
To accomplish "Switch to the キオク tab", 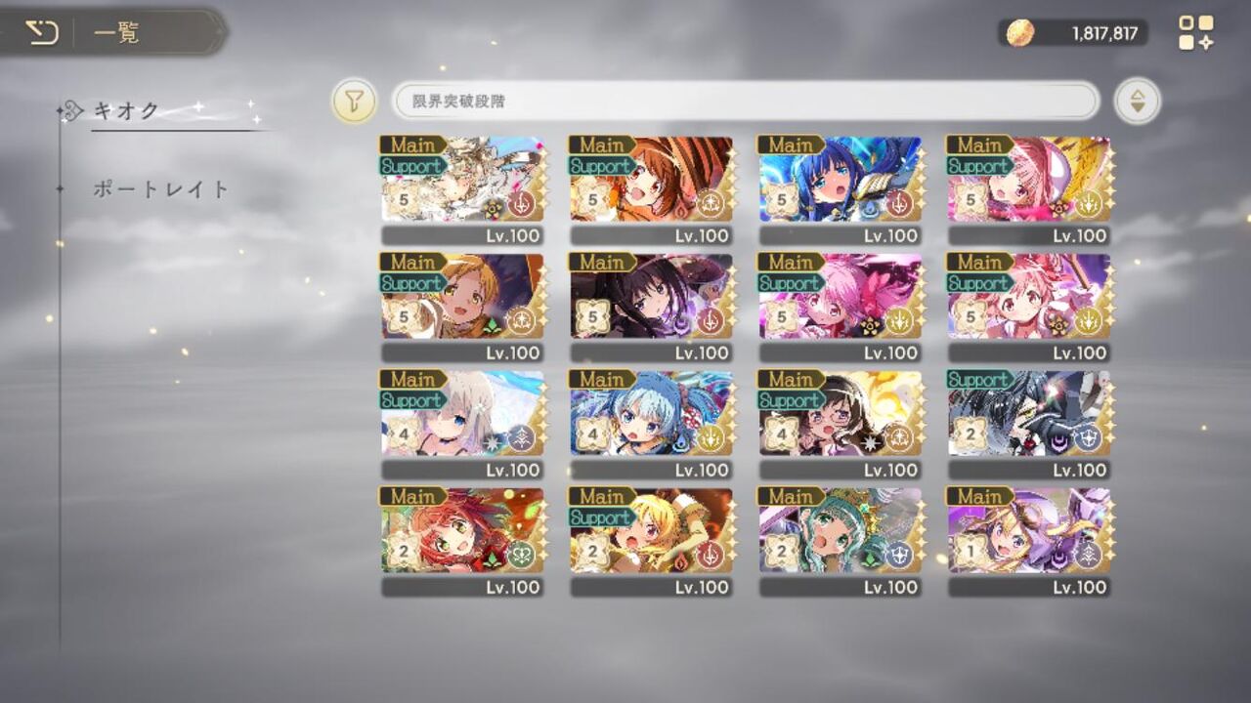I will coord(125,110).
